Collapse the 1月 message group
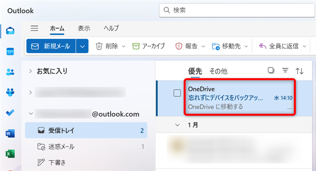 (177, 124)
